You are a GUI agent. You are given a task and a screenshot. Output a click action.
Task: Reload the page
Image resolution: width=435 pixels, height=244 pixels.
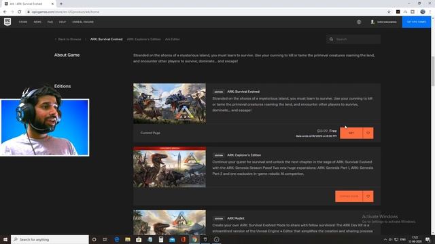point(20,12)
